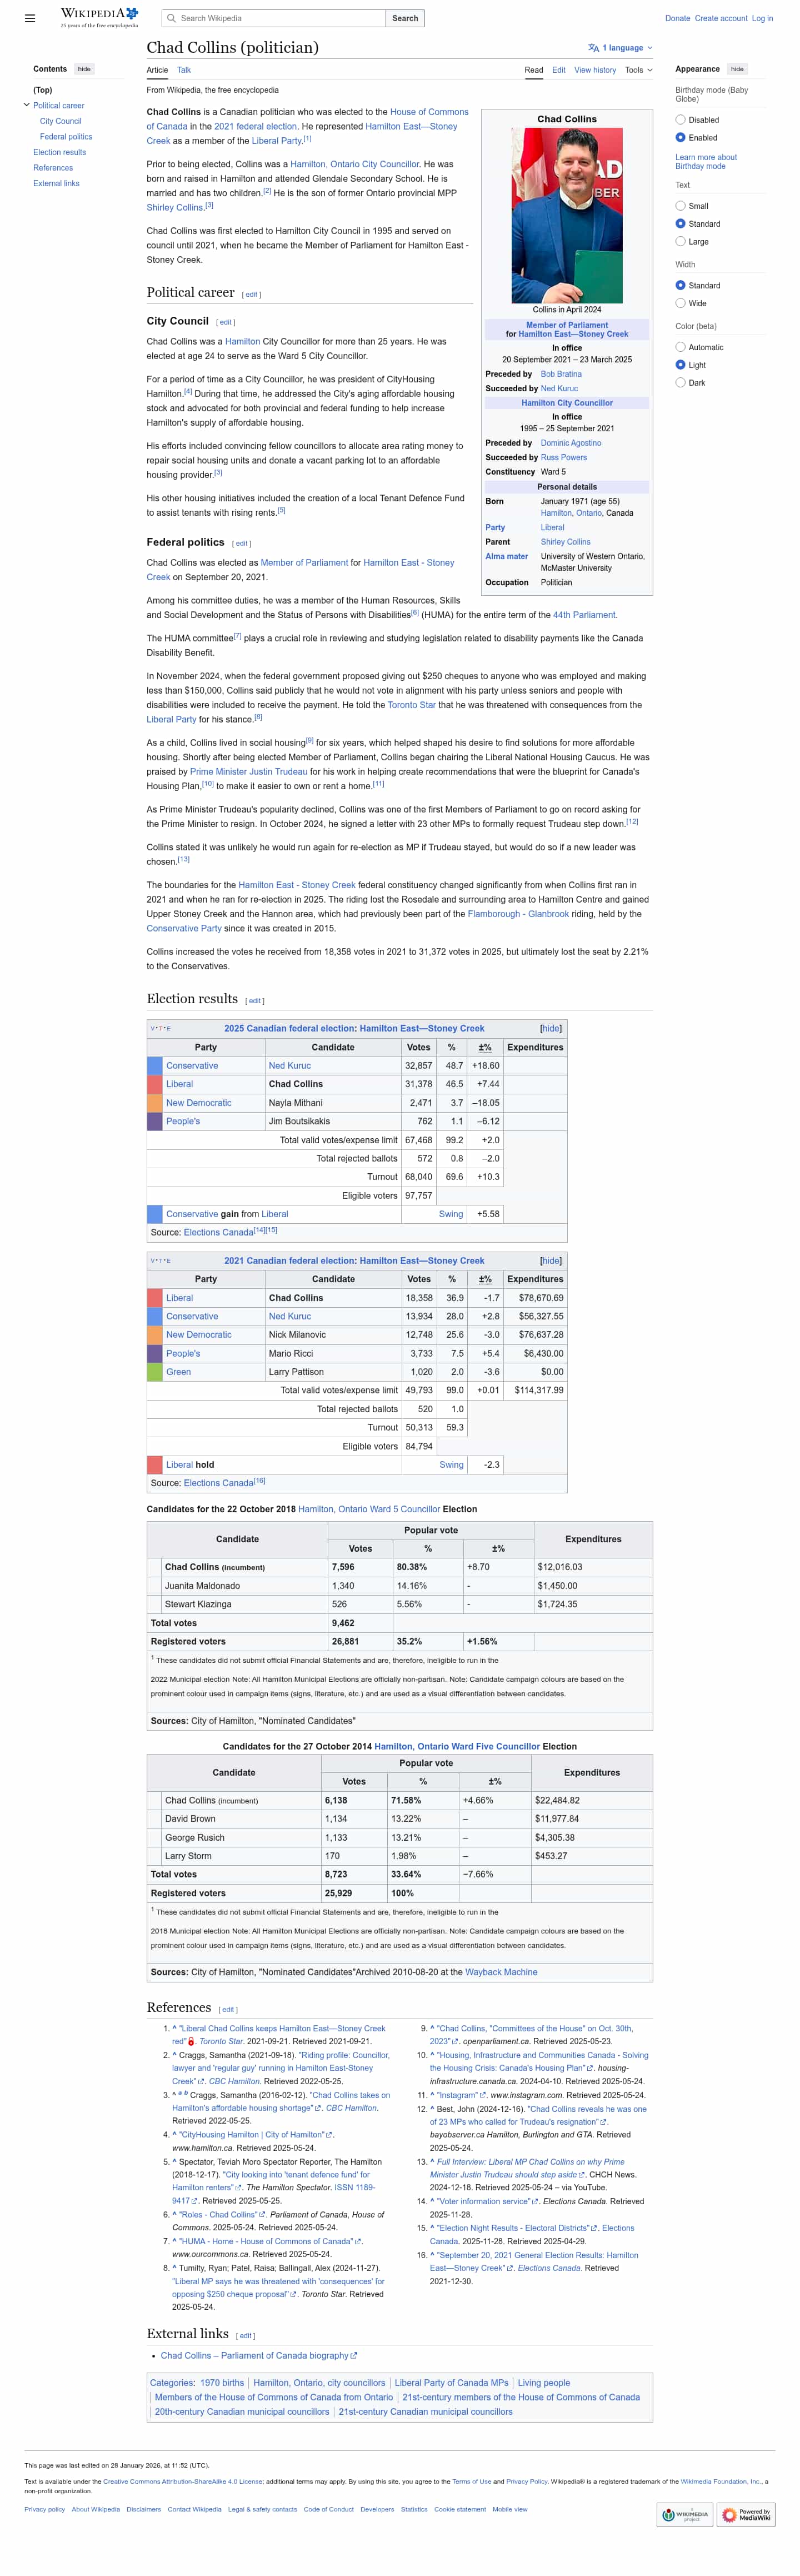The width and height of the screenshot is (800, 2576).
Task: Go to Election results in contents
Action: [60, 152]
